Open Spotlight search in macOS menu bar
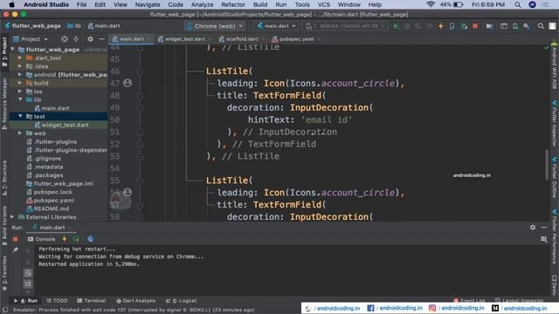This screenshot has width=559, height=314. tap(518, 4)
